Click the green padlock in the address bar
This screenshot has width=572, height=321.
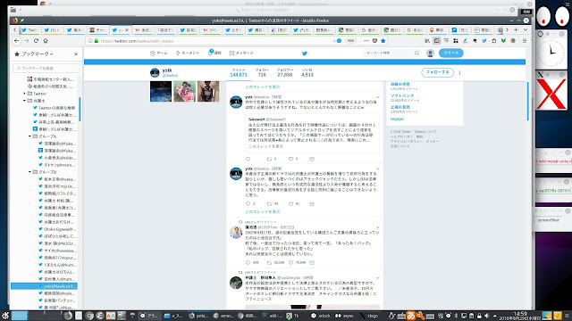tap(97, 41)
